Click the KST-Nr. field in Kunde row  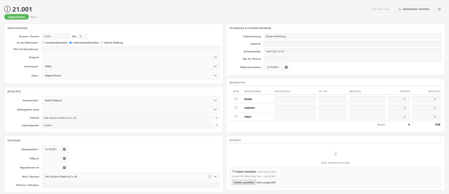pyautogui.click(x=333, y=99)
